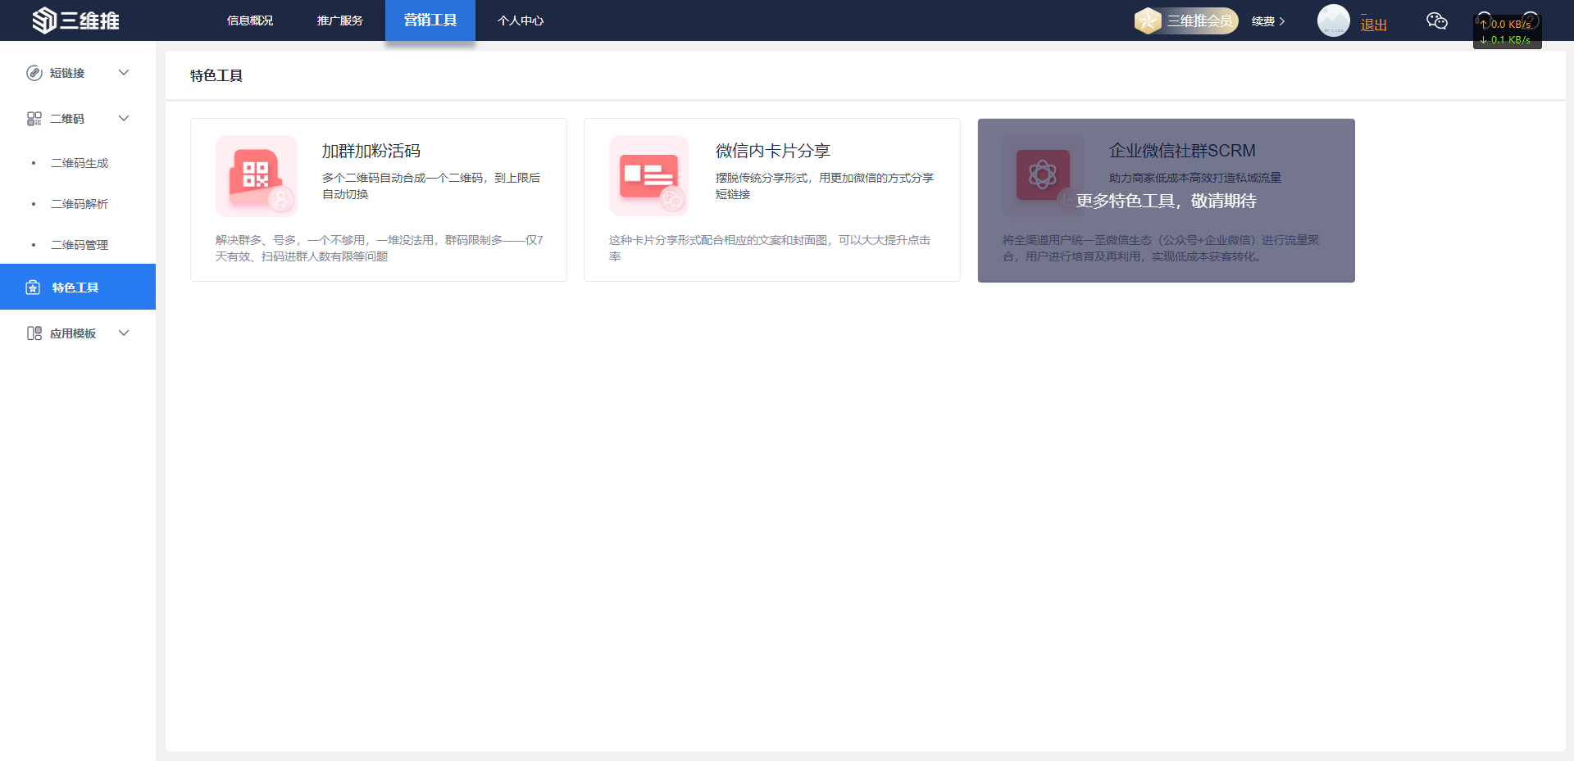Click the 这种卡片分享形式 description text
1574x761 pixels.
tap(770, 248)
